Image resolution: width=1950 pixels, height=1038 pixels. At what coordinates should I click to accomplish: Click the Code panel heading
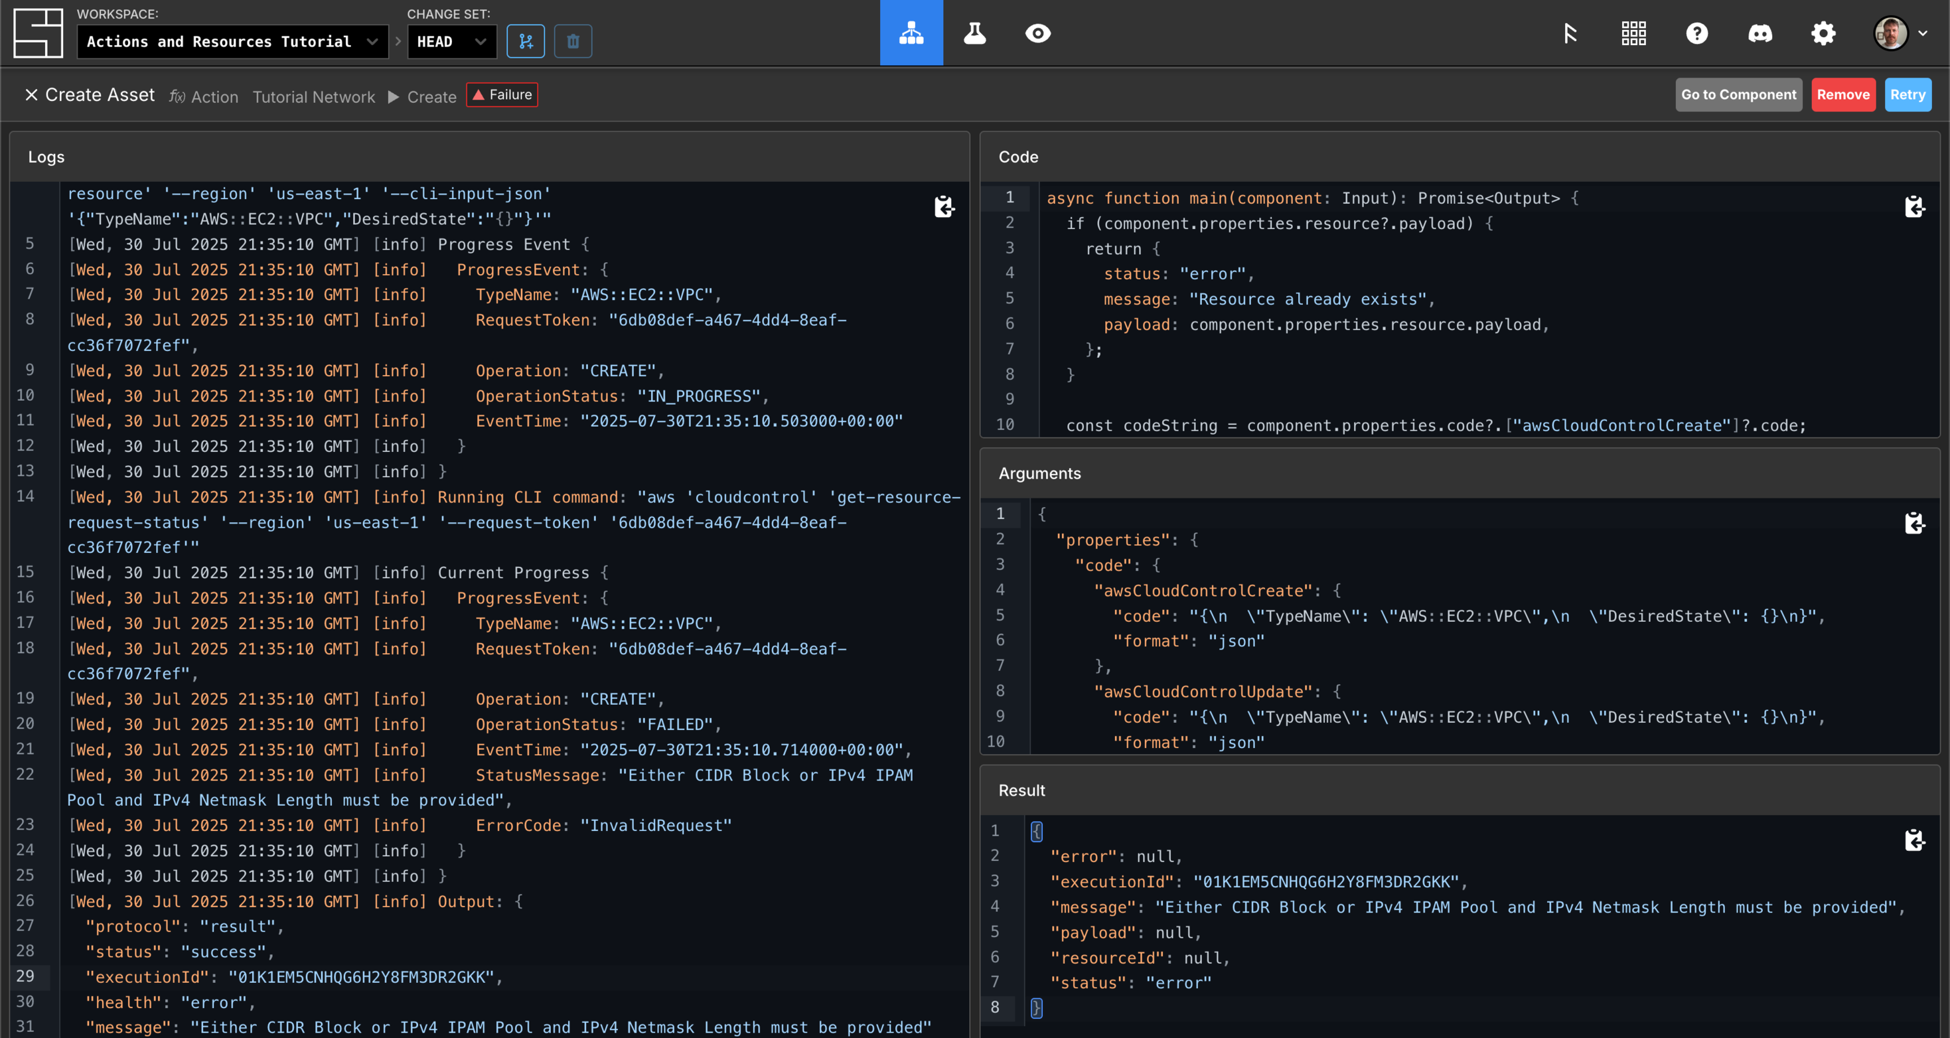pos(1018,157)
